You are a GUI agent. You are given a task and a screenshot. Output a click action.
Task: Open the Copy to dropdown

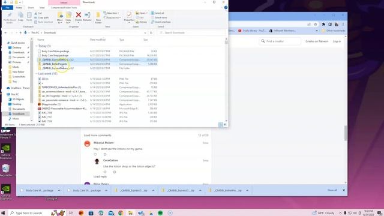pos(68,21)
